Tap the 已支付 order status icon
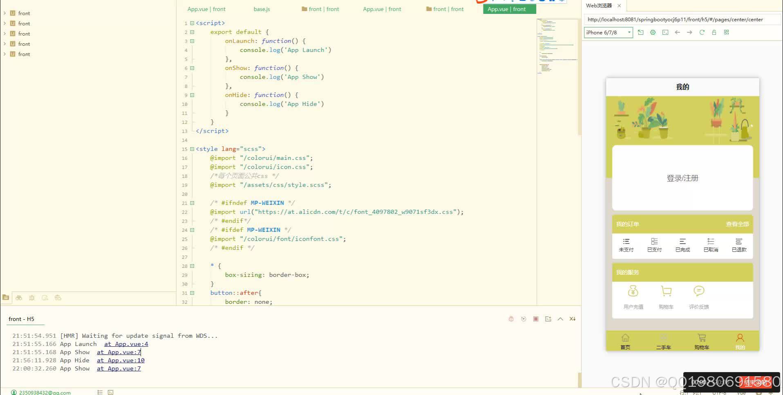Viewport: 783px width, 395px height. tap(654, 241)
